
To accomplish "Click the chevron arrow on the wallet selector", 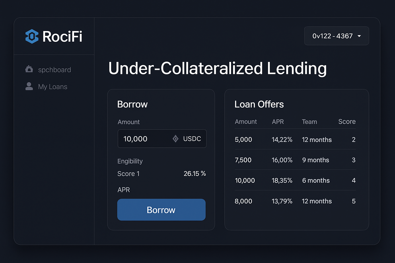I will tap(360, 36).
